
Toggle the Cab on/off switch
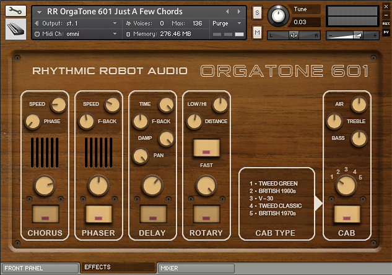tap(347, 214)
